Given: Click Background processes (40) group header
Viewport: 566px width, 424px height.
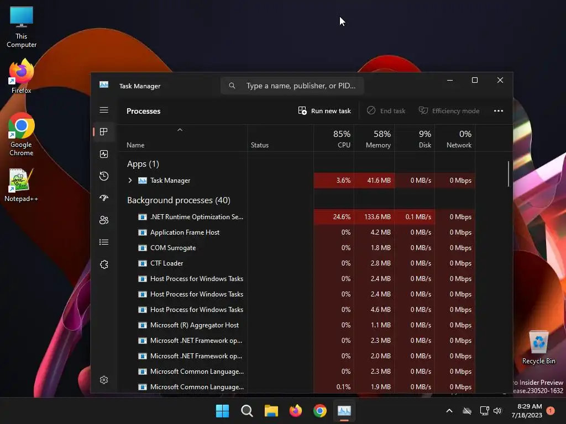Looking at the screenshot, I should point(179,200).
